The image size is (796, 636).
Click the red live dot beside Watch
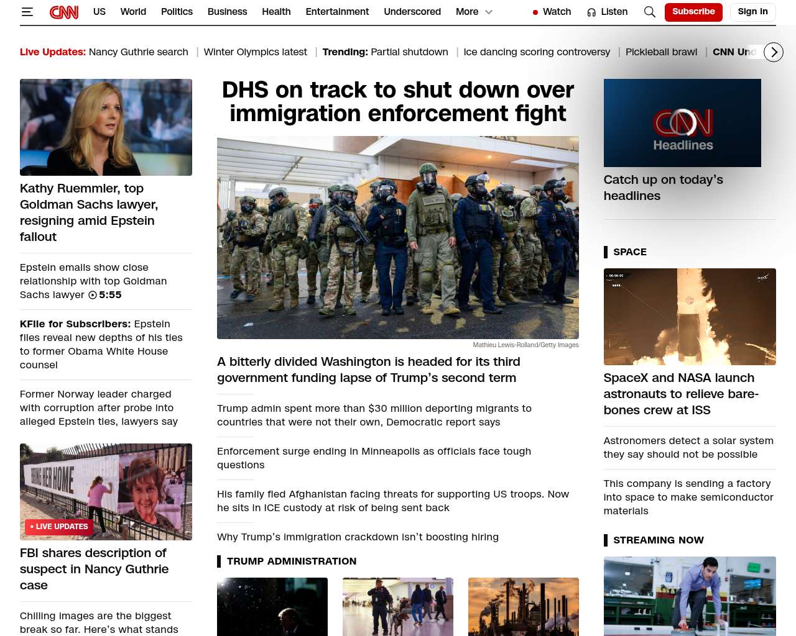[535, 12]
